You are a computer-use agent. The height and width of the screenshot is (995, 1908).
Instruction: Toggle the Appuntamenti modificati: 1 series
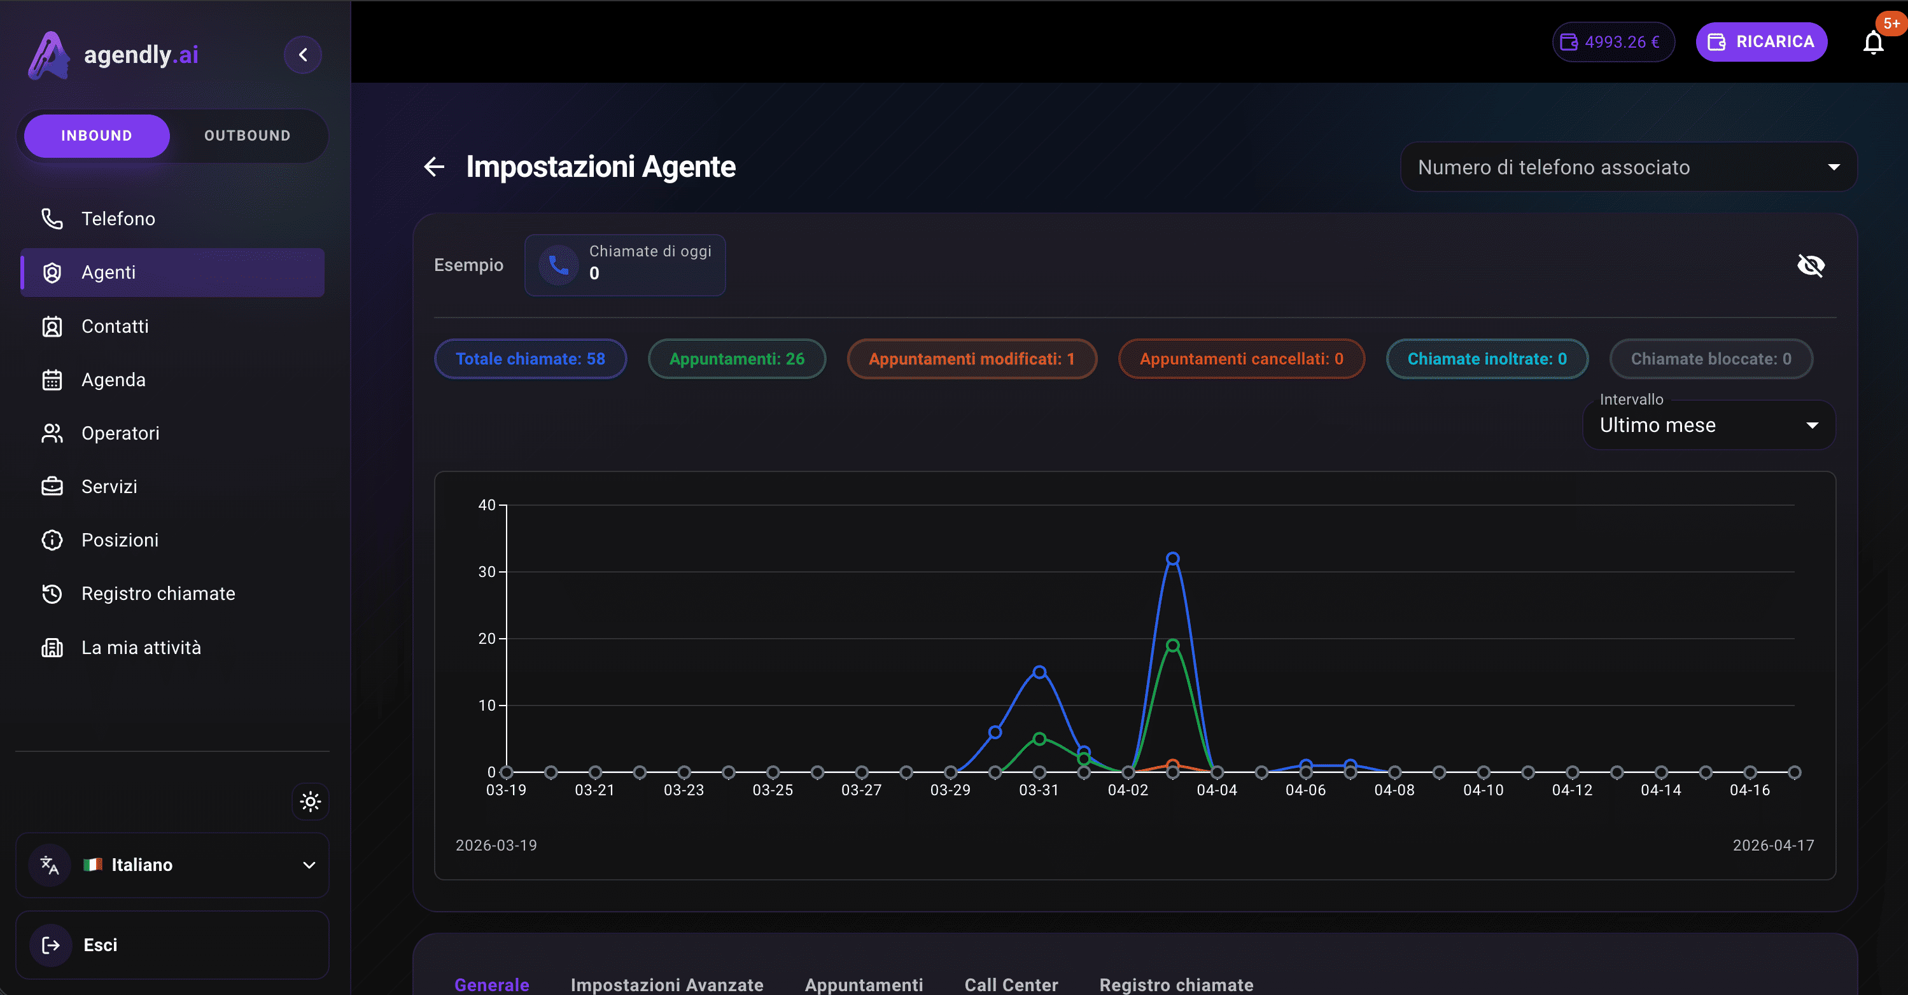[972, 359]
